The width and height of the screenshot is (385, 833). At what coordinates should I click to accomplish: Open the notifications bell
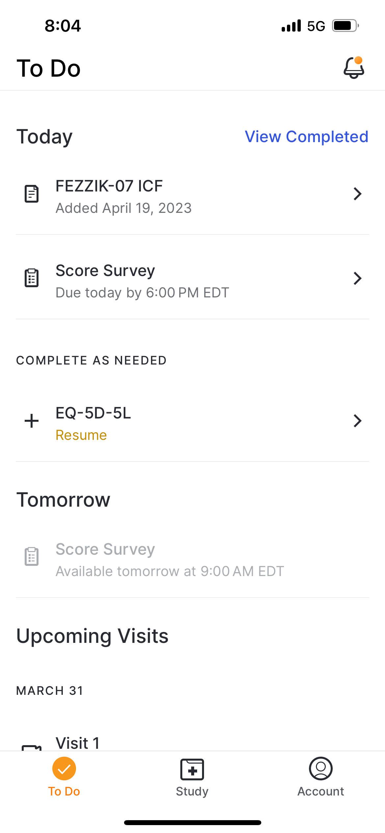click(x=354, y=68)
